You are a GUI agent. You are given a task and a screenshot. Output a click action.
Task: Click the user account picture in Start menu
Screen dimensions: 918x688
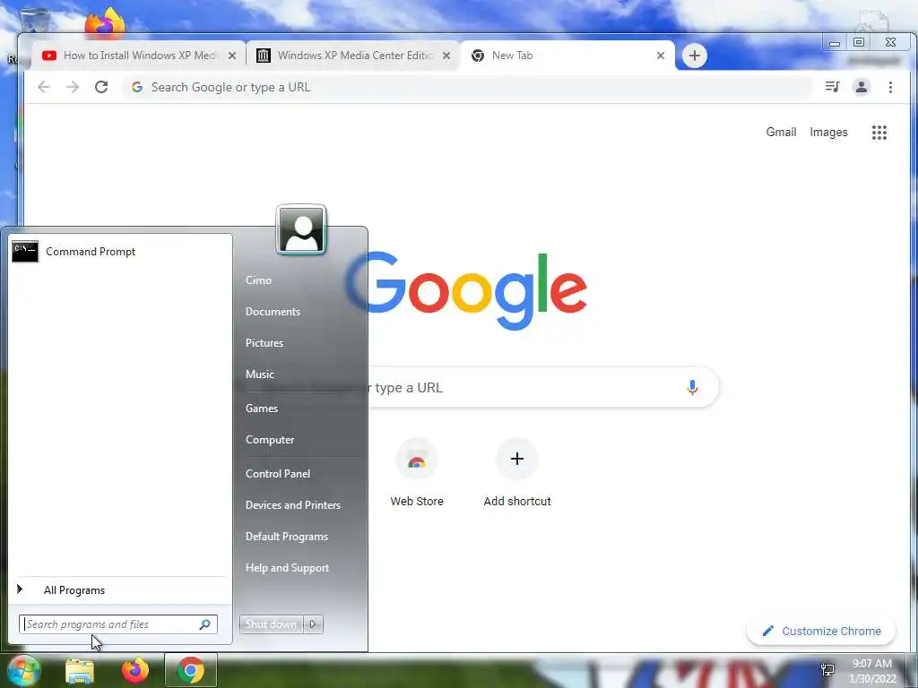point(301,230)
